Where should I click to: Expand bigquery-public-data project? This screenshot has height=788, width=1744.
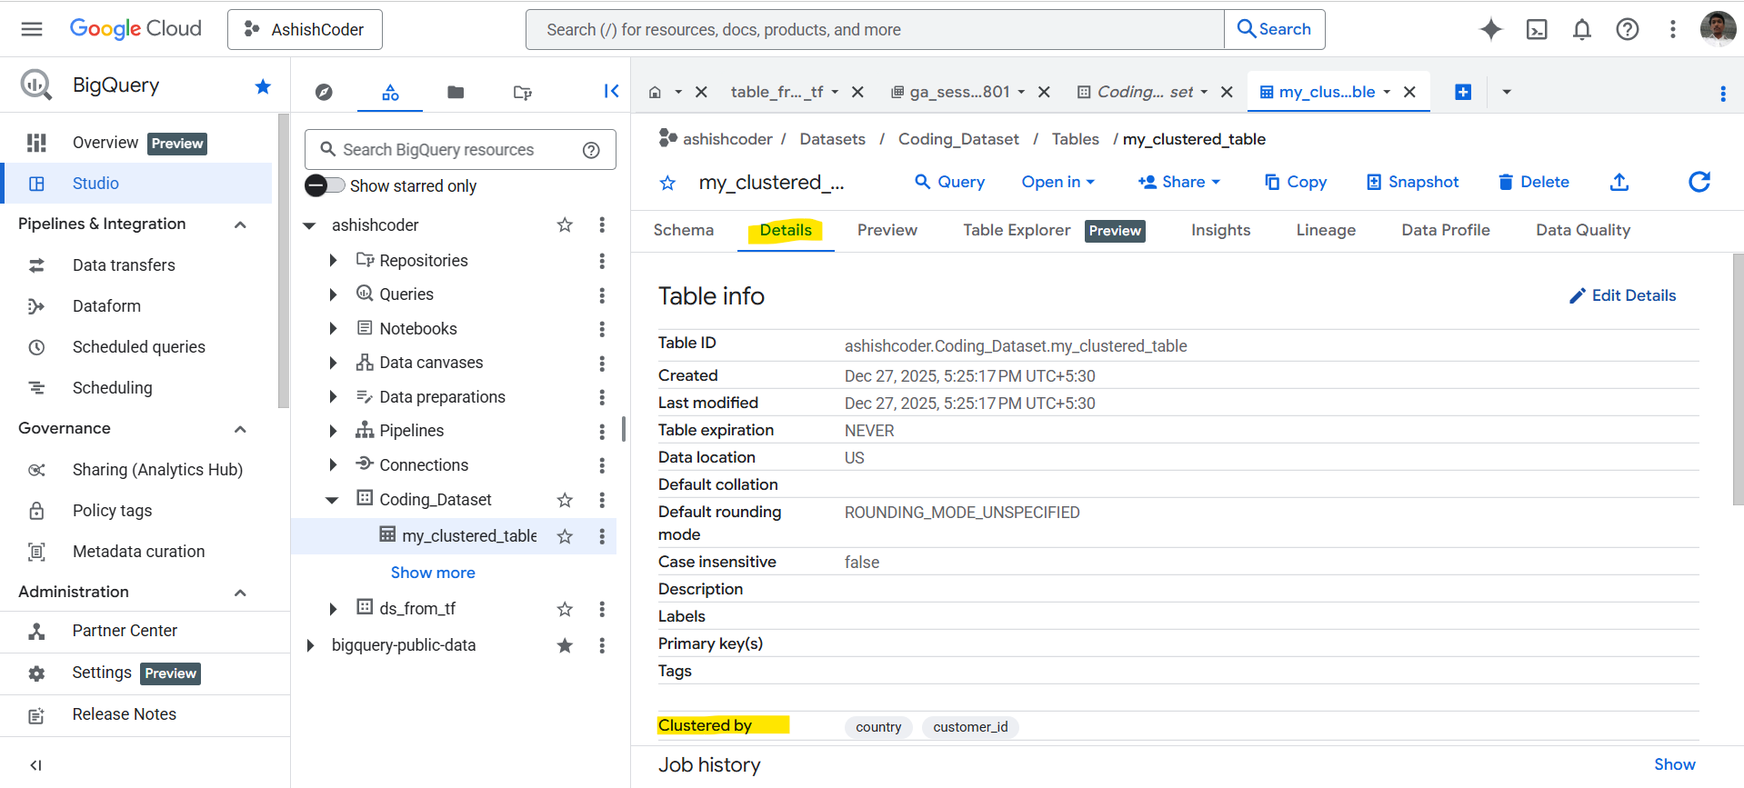click(x=310, y=645)
